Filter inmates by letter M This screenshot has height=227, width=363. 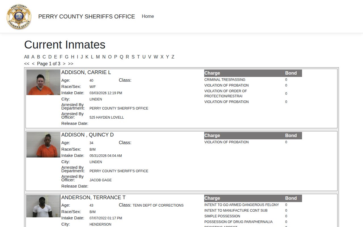(98, 57)
